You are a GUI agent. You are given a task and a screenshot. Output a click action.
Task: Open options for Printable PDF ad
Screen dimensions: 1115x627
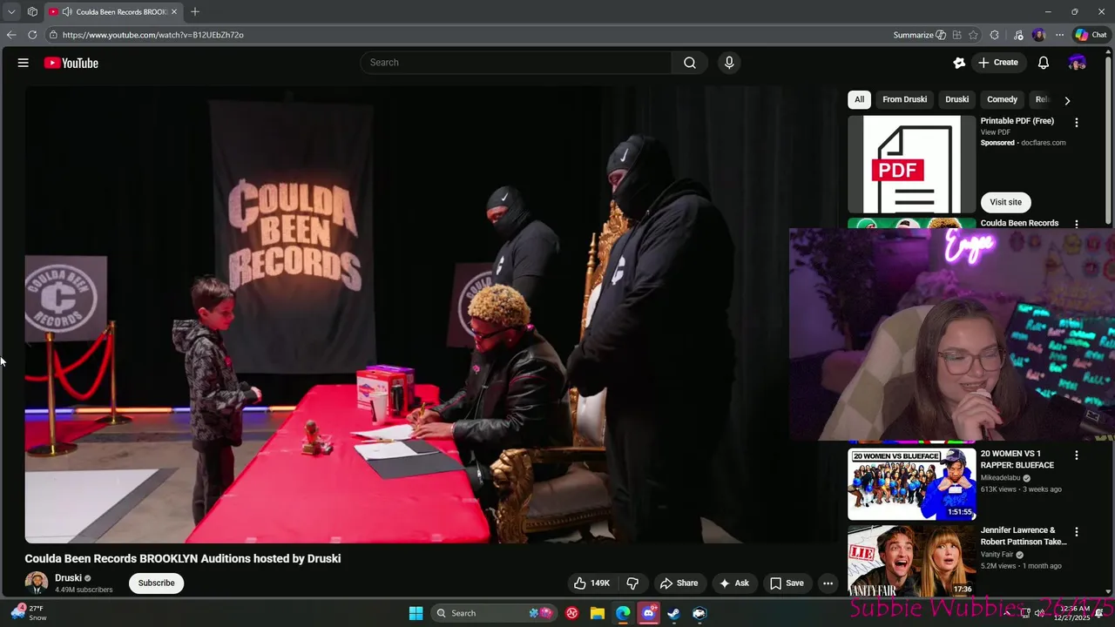(1077, 123)
